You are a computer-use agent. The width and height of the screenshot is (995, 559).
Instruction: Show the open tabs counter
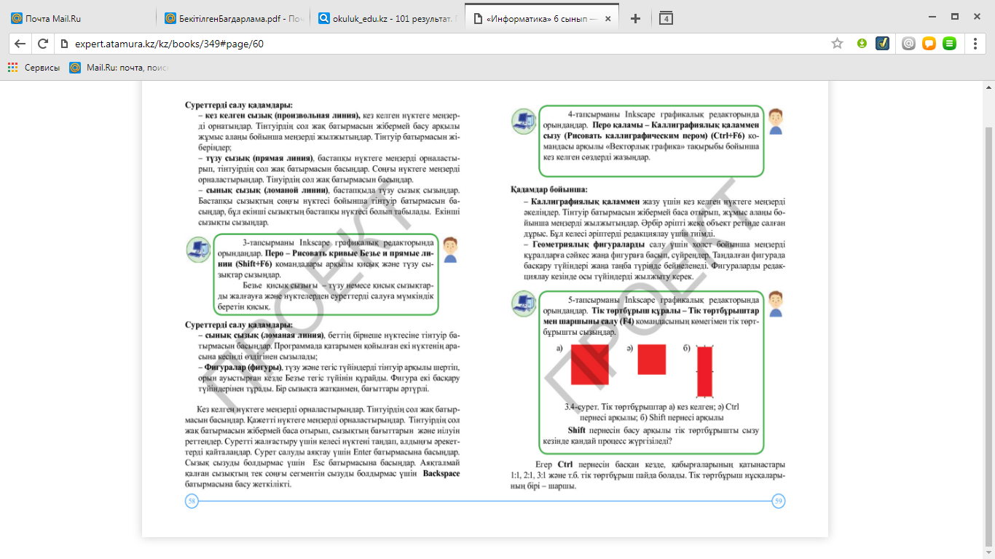pyautogui.click(x=665, y=18)
